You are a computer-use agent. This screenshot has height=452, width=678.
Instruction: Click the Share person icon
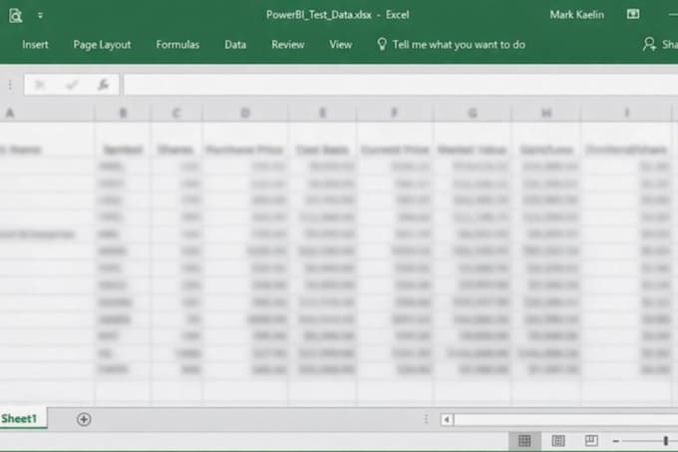649,44
